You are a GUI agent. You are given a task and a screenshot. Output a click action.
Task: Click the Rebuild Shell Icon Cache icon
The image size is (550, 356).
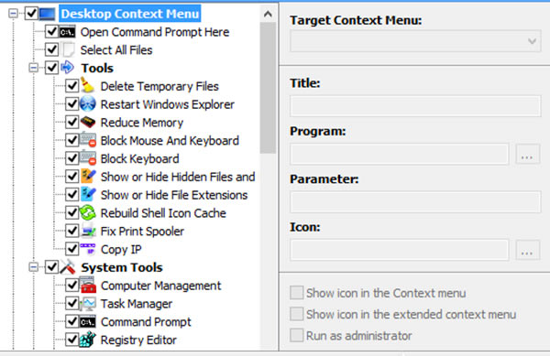pos(87,212)
